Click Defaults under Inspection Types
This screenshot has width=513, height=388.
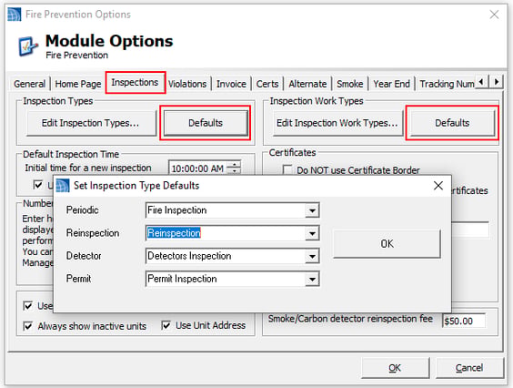(x=206, y=123)
